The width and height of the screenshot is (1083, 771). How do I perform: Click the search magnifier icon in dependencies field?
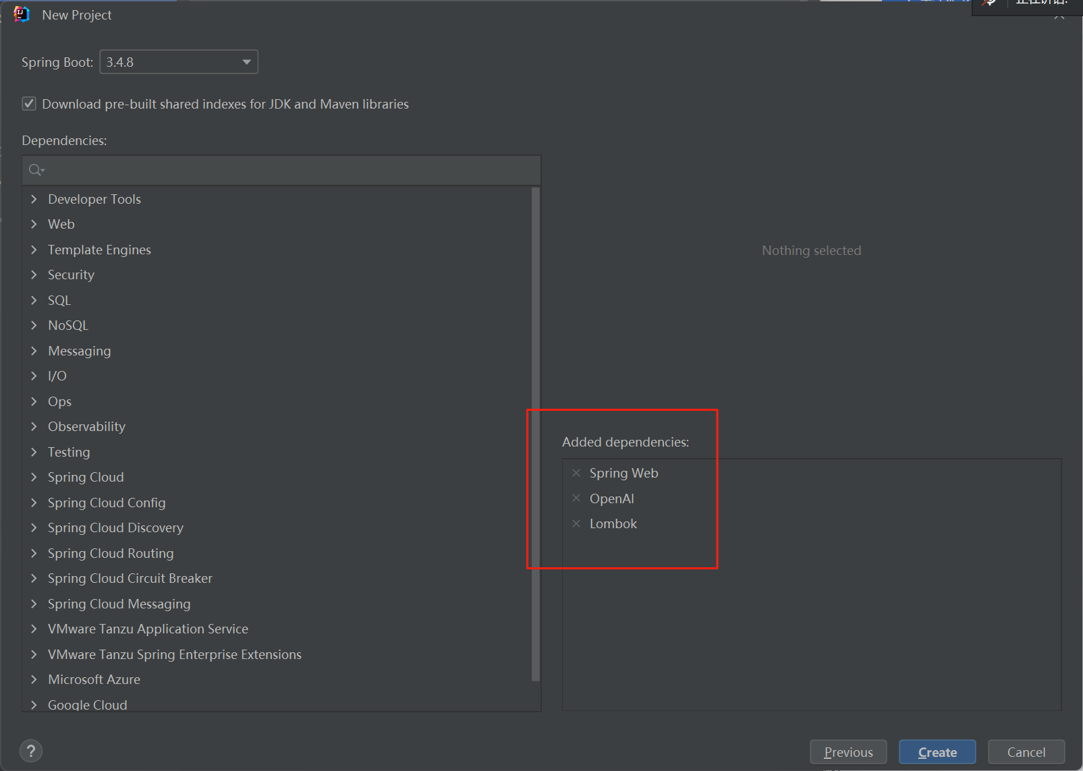[36, 170]
